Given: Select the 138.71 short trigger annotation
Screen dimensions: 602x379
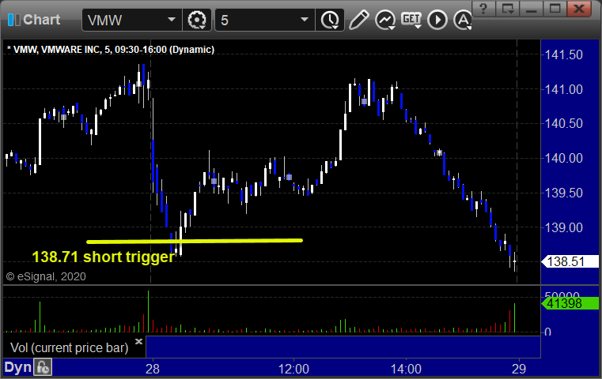Looking at the screenshot, I should [103, 257].
